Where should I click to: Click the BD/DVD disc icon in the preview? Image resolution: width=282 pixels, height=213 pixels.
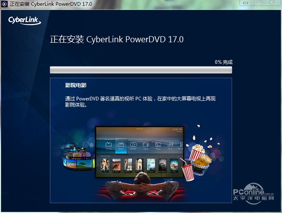tap(133, 146)
